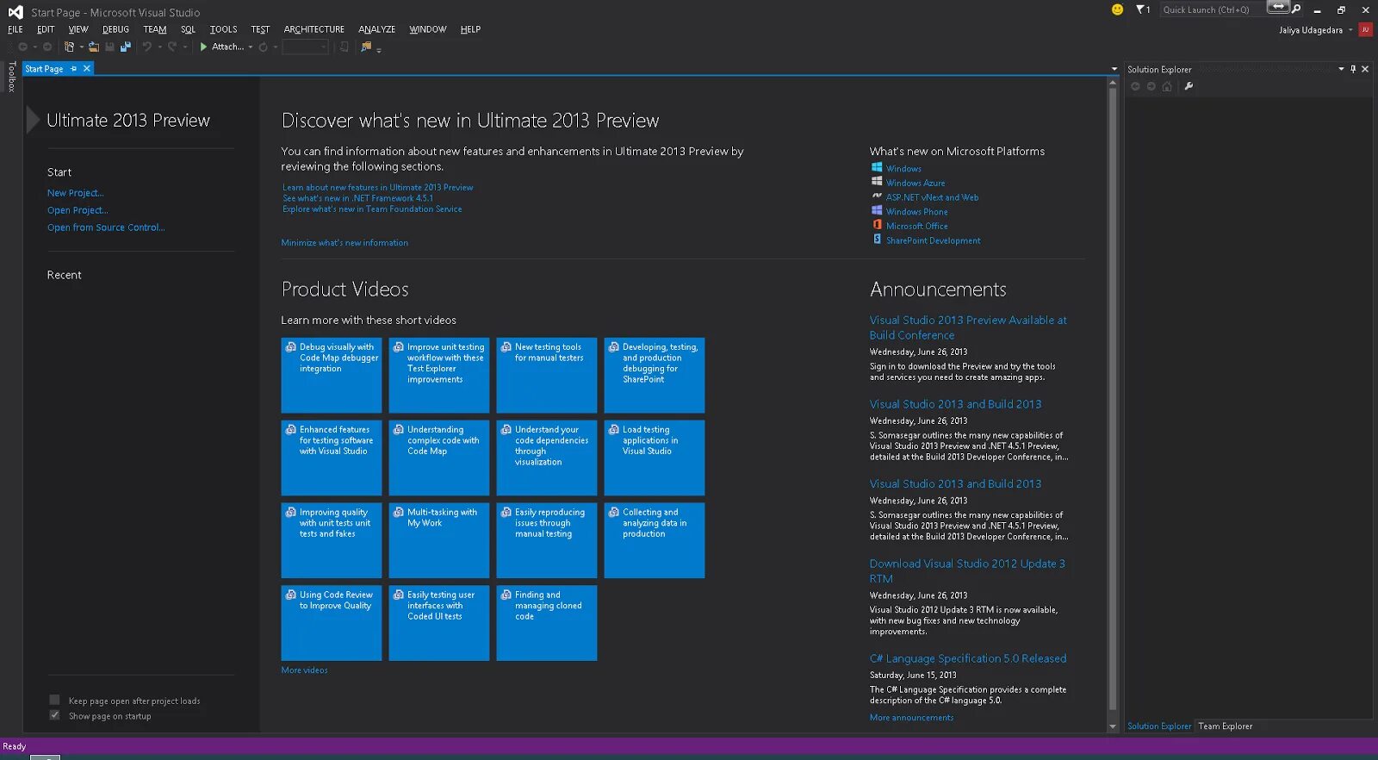The image size is (1378, 760).
Task: Expand the toolbar overflow options arrow
Action: (x=379, y=49)
